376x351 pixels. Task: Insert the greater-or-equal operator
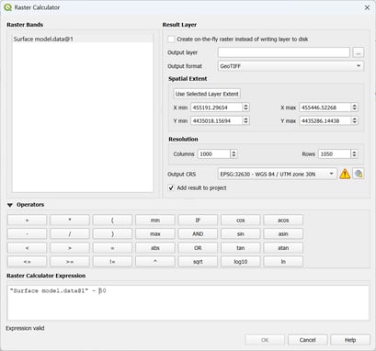coord(70,262)
